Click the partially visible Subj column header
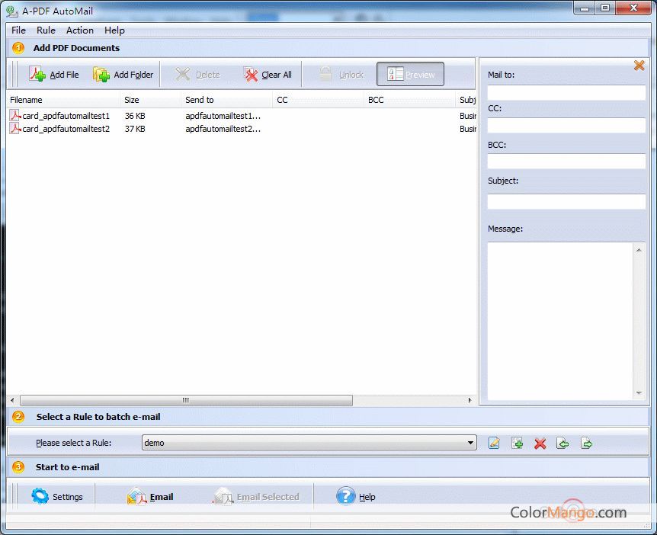The width and height of the screenshot is (657, 535). pos(466,100)
